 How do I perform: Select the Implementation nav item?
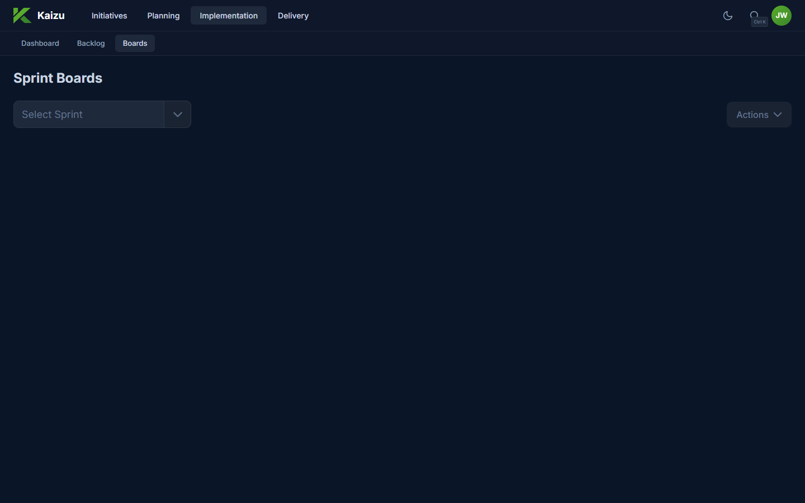click(x=229, y=16)
